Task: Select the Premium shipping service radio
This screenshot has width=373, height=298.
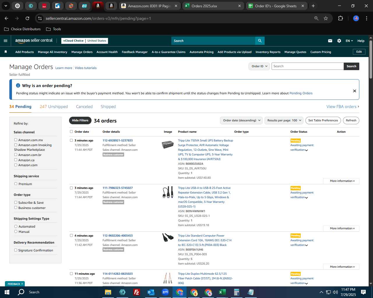Action: pos(16,184)
